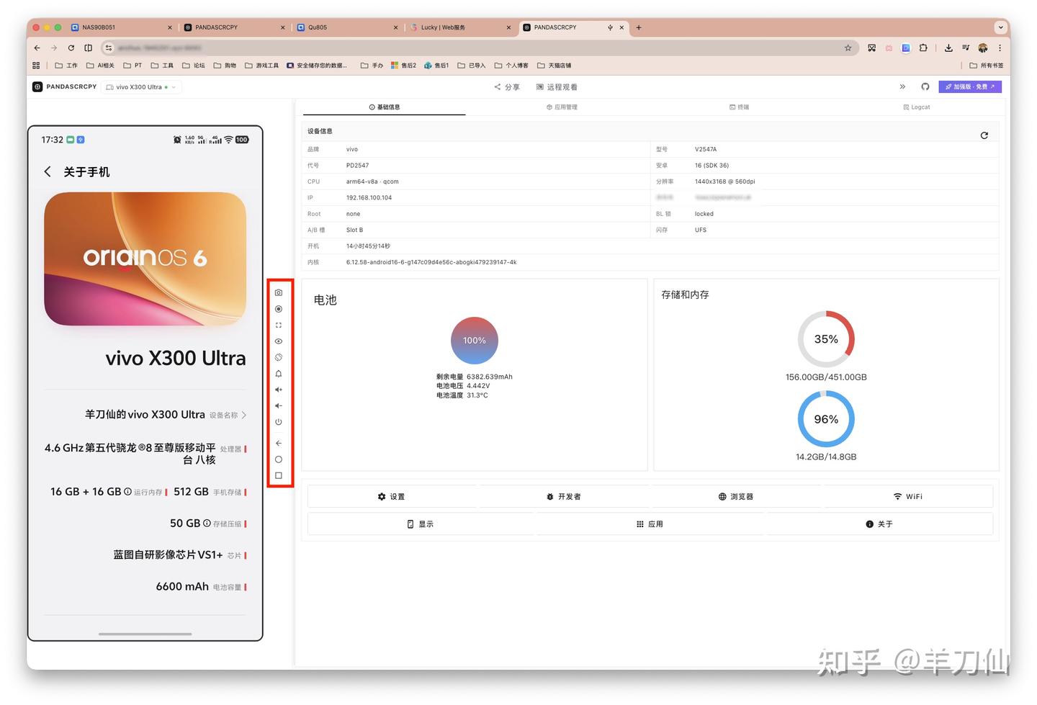The image size is (1037, 705).
Task: Open the 显示 settings shortcut
Action: click(421, 524)
